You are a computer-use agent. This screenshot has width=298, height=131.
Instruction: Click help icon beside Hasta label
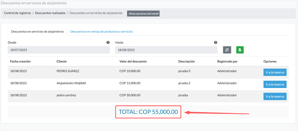[x=215, y=42]
